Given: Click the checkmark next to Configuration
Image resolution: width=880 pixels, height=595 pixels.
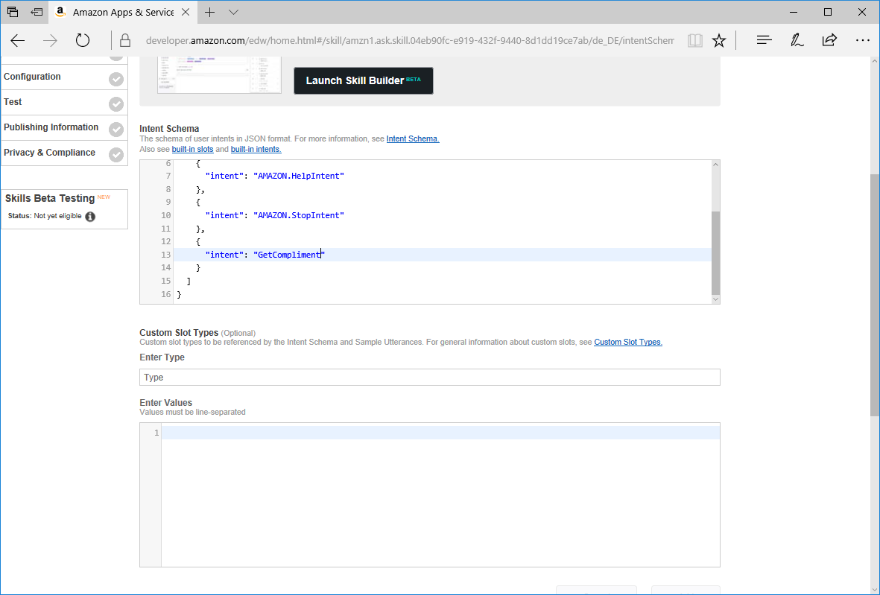Looking at the screenshot, I should pyautogui.click(x=116, y=79).
